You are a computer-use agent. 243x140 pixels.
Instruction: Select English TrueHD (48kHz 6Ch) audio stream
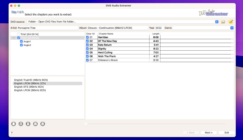tap(47, 80)
